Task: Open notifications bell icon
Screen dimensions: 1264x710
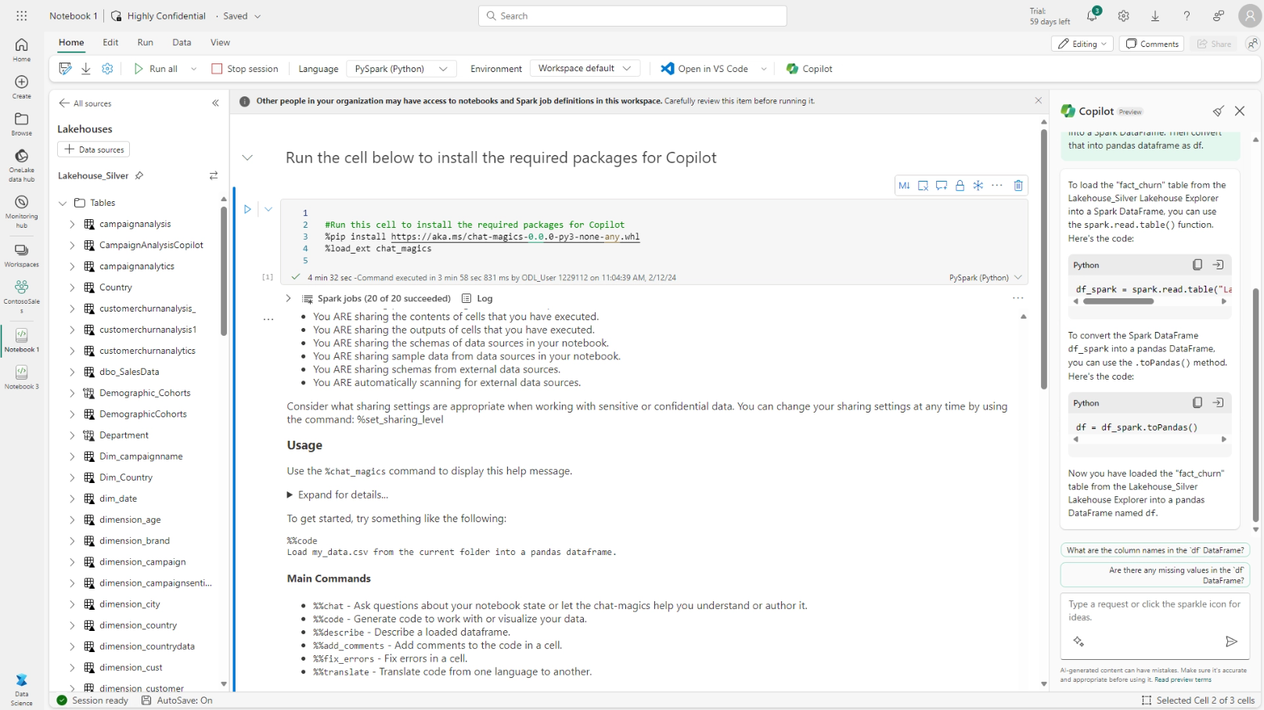Action: (x=1092, y=16)
